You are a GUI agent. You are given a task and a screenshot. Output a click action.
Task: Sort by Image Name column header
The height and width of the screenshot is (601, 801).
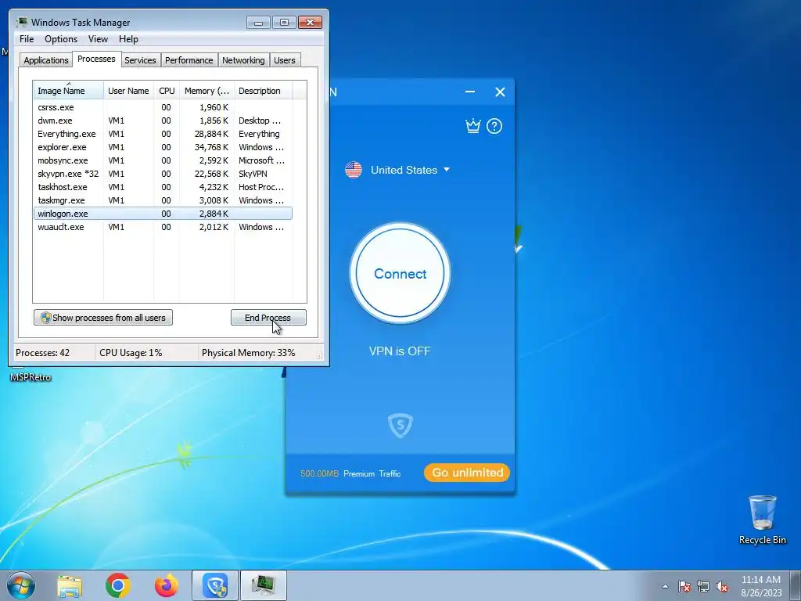tap(69, 91)
